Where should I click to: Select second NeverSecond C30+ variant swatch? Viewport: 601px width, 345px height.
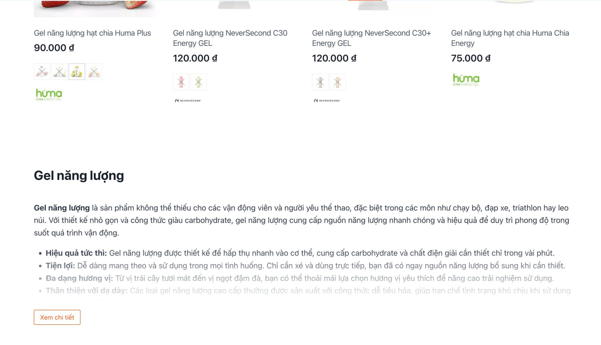click(x=337, y=82)
